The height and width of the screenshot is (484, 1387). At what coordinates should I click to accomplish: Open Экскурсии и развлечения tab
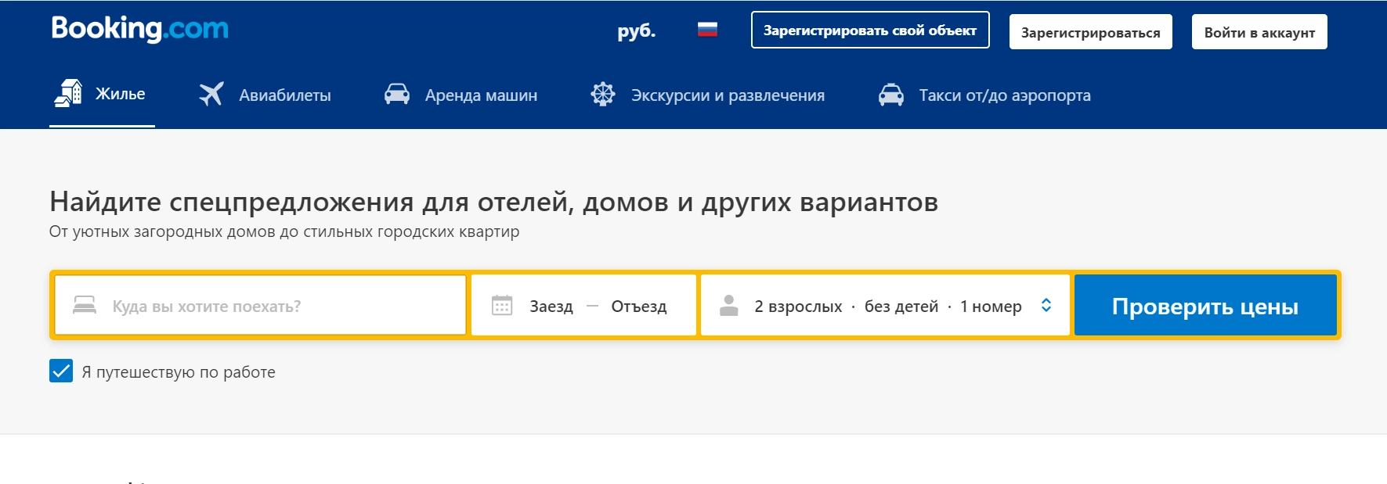[x=728, y=95]
